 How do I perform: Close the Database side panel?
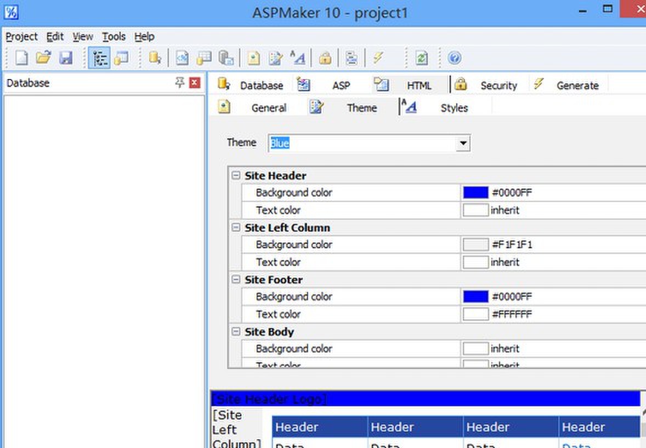tap(195, 83)
